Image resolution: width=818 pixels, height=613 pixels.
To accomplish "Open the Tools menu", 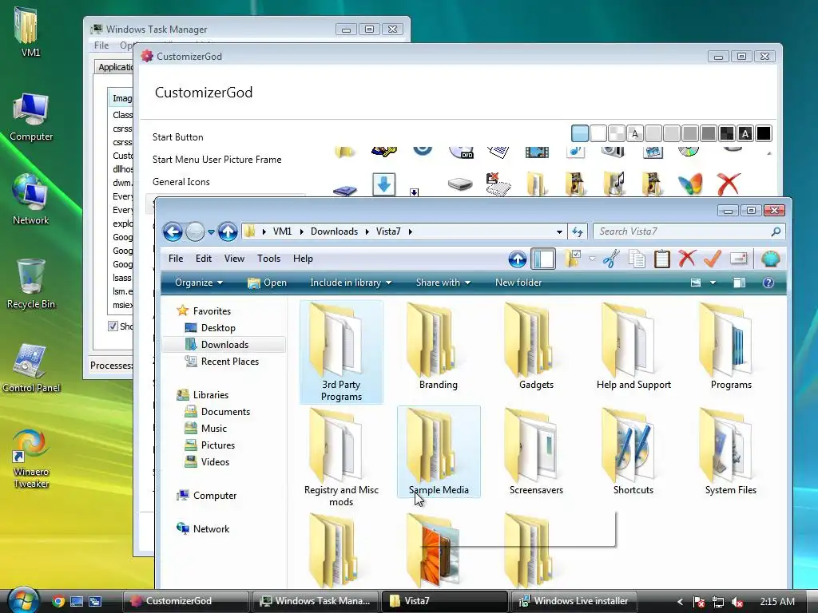I will point(268,259).
